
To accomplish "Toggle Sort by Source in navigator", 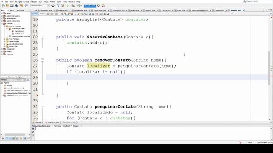I will click(x=29, y=139).
